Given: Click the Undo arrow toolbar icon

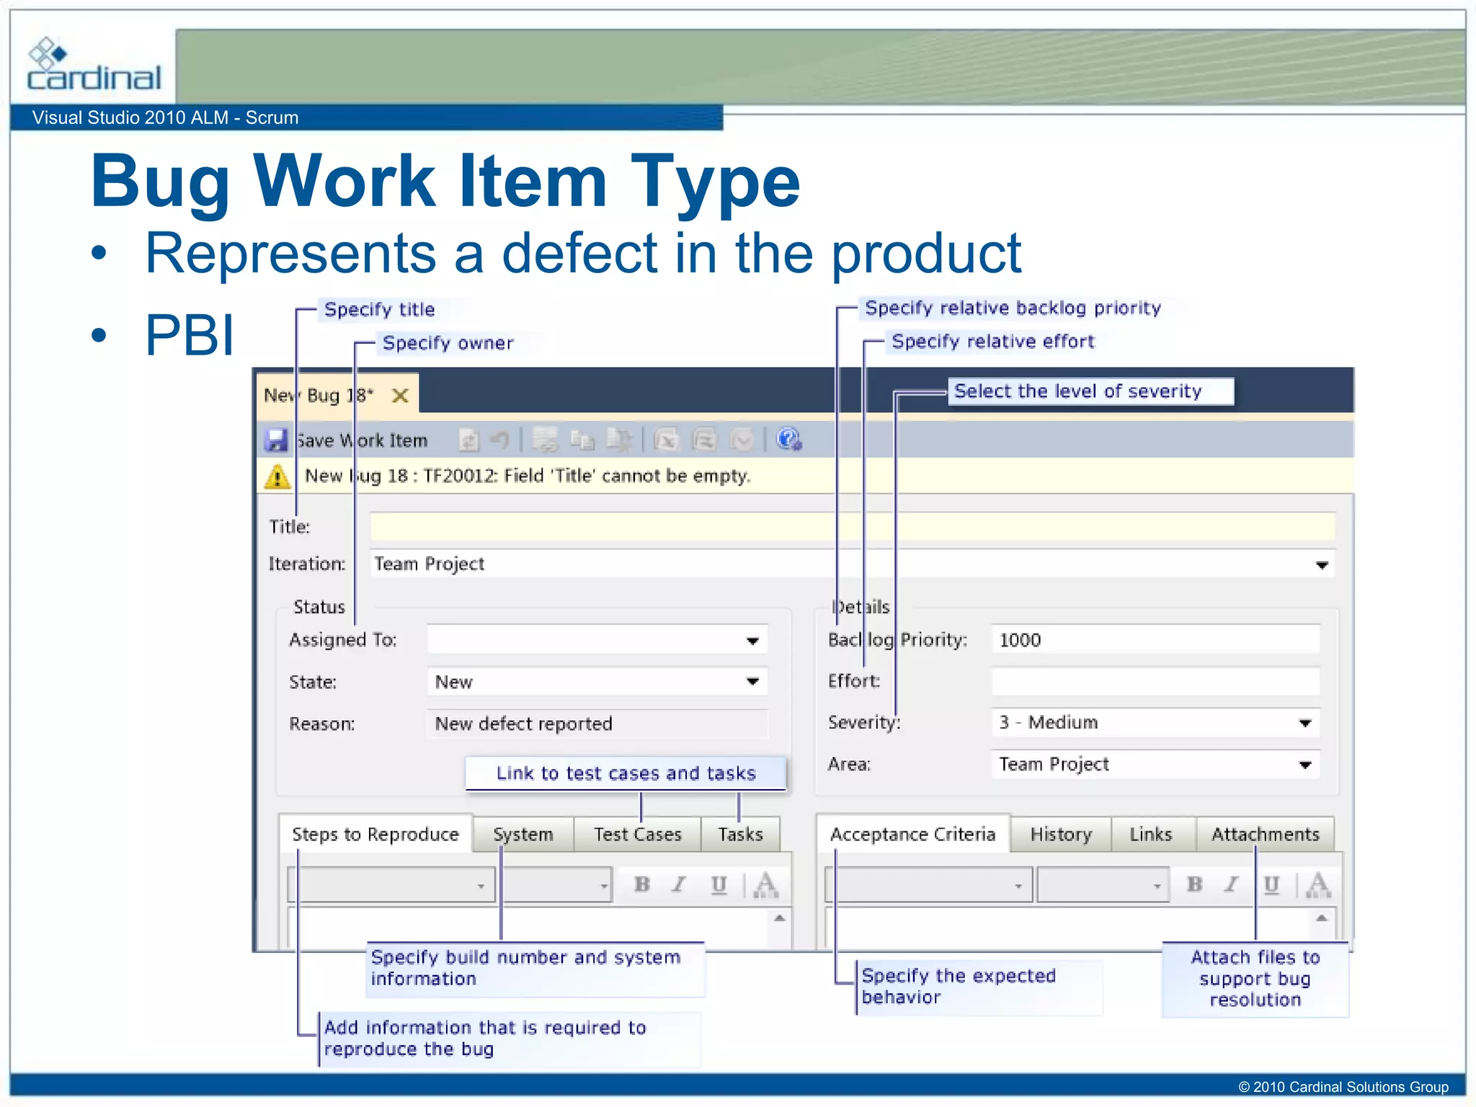Looking at the screenshot, I should (x=499, y=440).
